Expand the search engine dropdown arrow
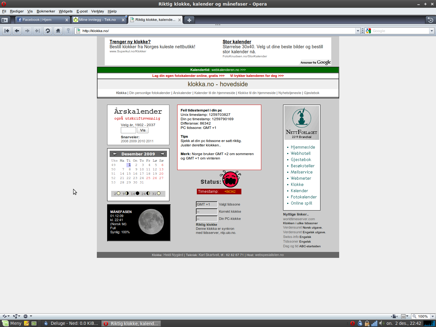This screenshot has width=436, height=327. click(432, 31)
